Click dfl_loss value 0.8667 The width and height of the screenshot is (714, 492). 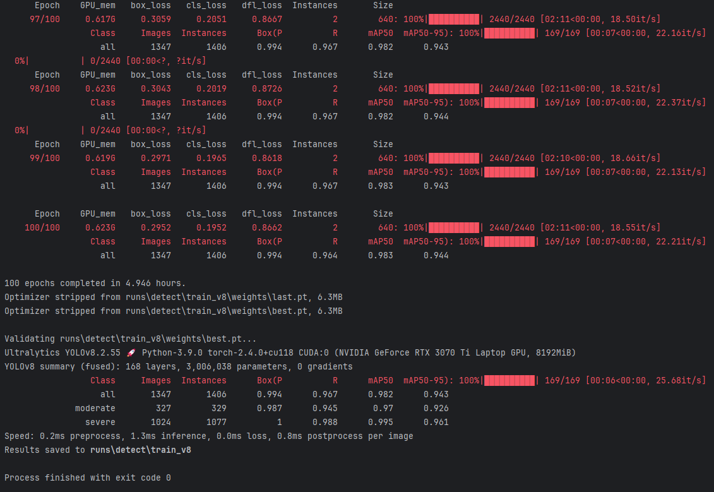267,19
